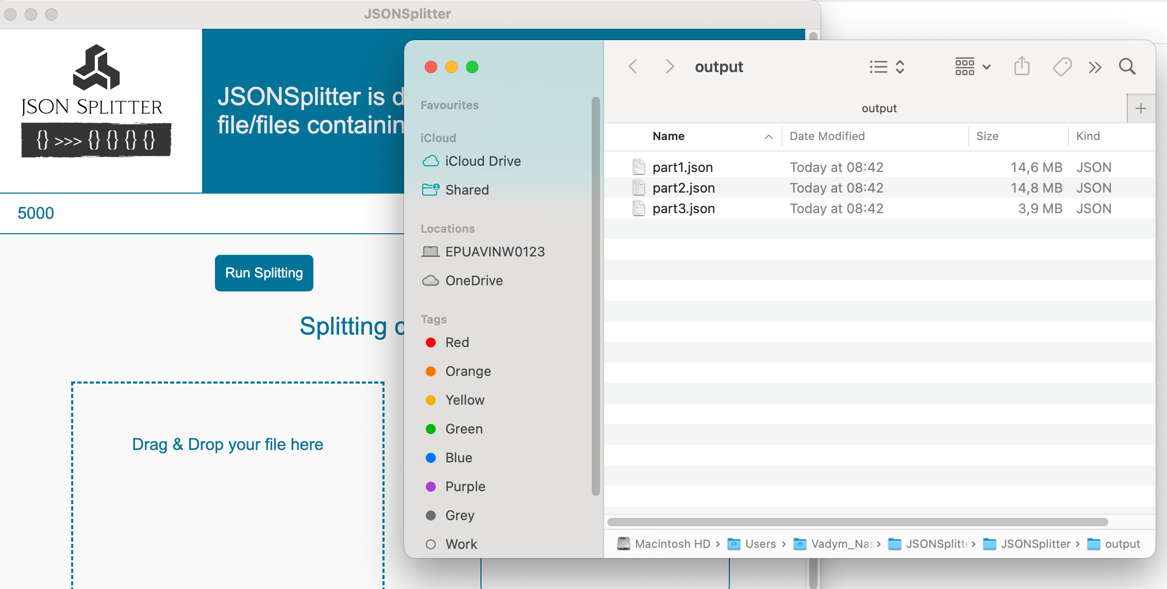Click the part2.json document icon
Viewport: 1167px width, 589px height.
tap(639, 187)
